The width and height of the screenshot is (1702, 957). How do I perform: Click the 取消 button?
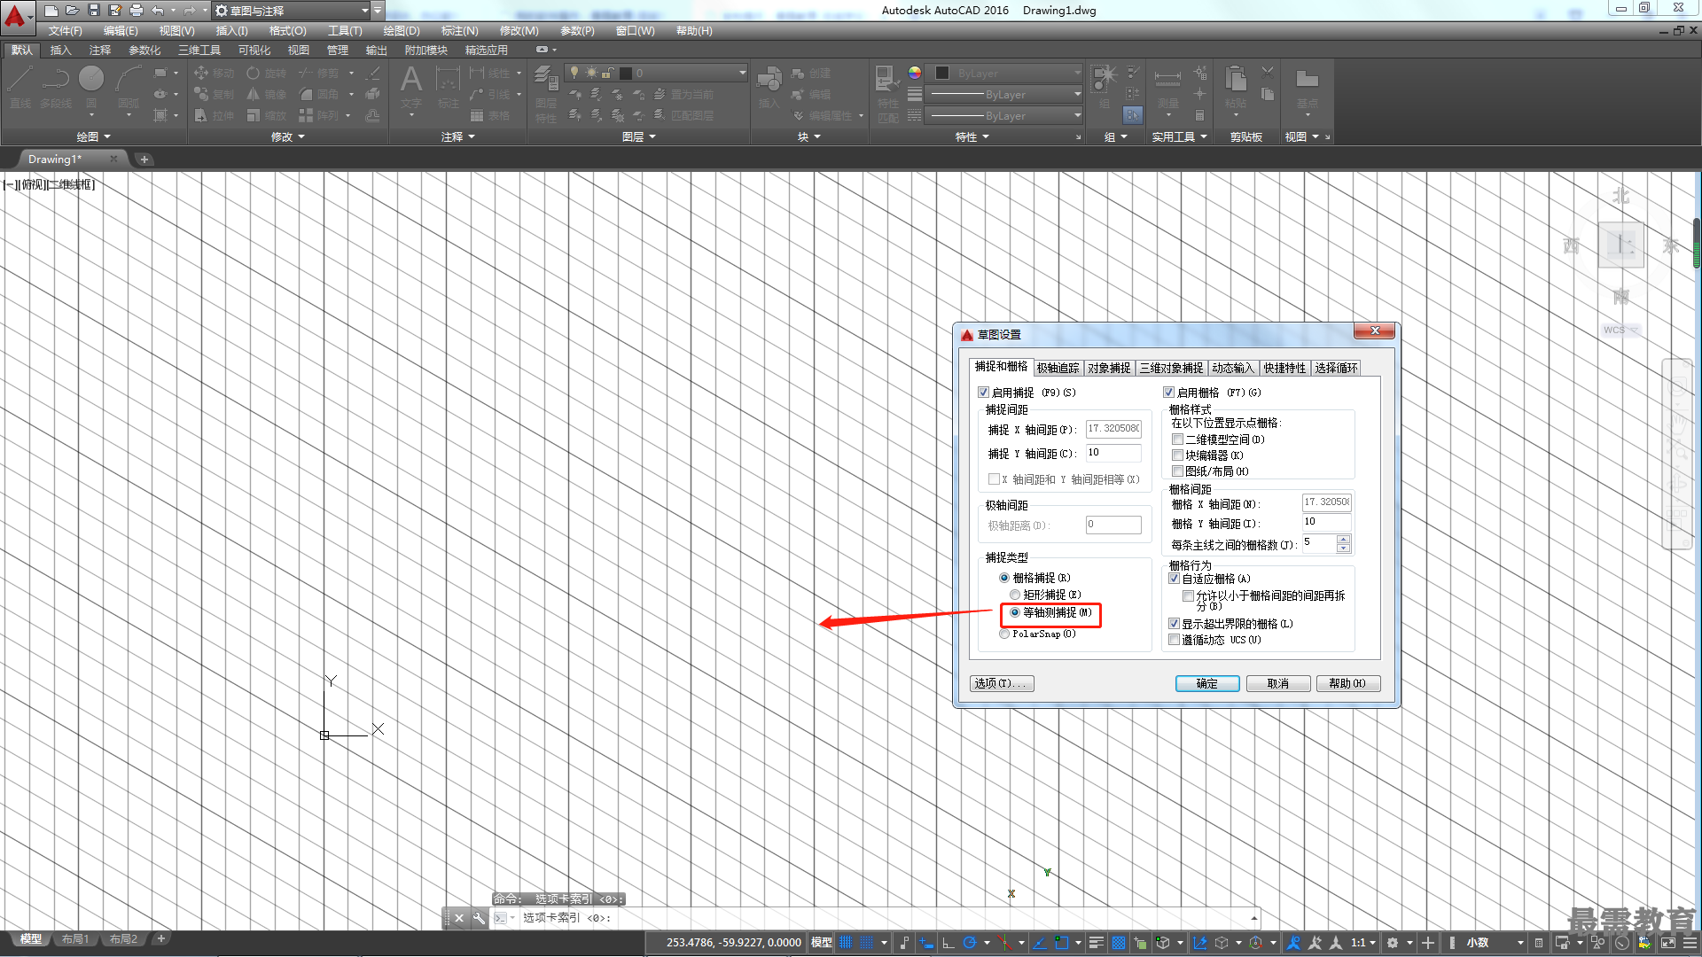pyautogui.click(x=1278, y=683)
